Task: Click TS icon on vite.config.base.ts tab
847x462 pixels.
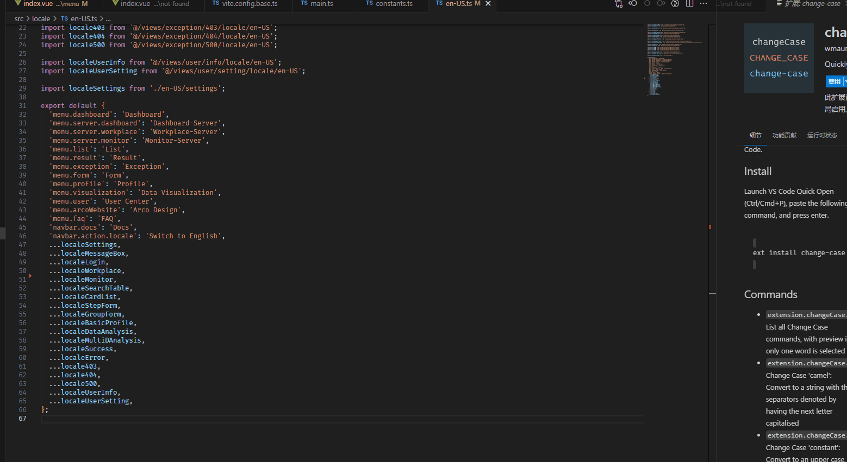Action: 216,3
